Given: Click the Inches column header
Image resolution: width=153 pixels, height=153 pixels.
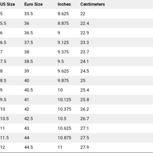Looking at the screenshot, I should (64, 4).
